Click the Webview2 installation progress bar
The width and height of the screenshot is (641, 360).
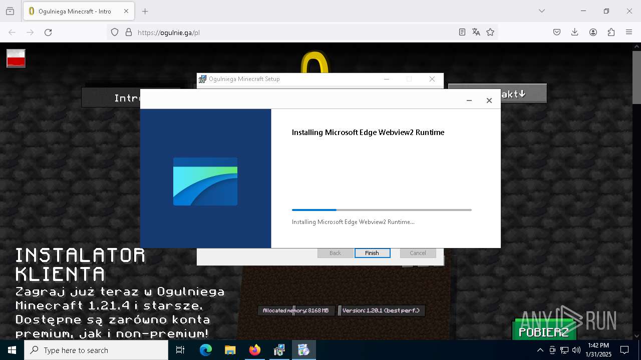tap(382, 210)
